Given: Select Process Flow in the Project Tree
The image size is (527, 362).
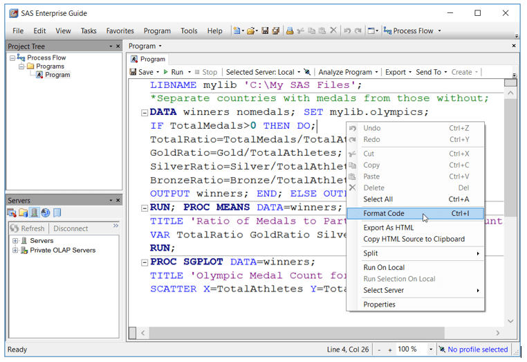Looking at the screenshot, I should tap(46, 57).
